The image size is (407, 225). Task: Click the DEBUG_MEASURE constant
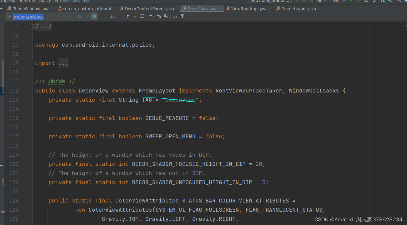167,118
